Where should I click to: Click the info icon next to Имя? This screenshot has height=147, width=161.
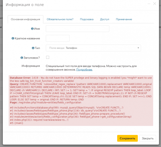(32, 29)
